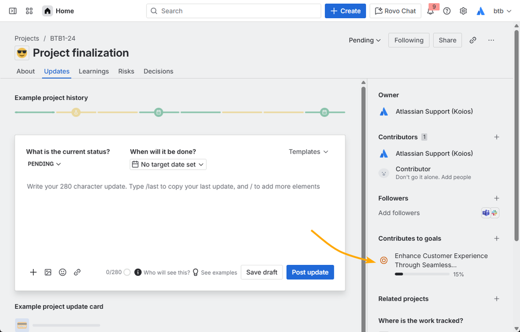Viewport: 520px width, 332px height.
Task: Click the goal 15% progress bar
Action: click(422, 274)
